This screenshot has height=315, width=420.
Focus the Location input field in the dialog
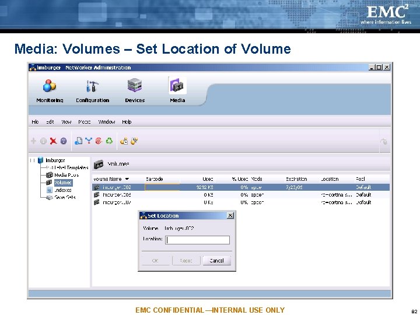197,240
